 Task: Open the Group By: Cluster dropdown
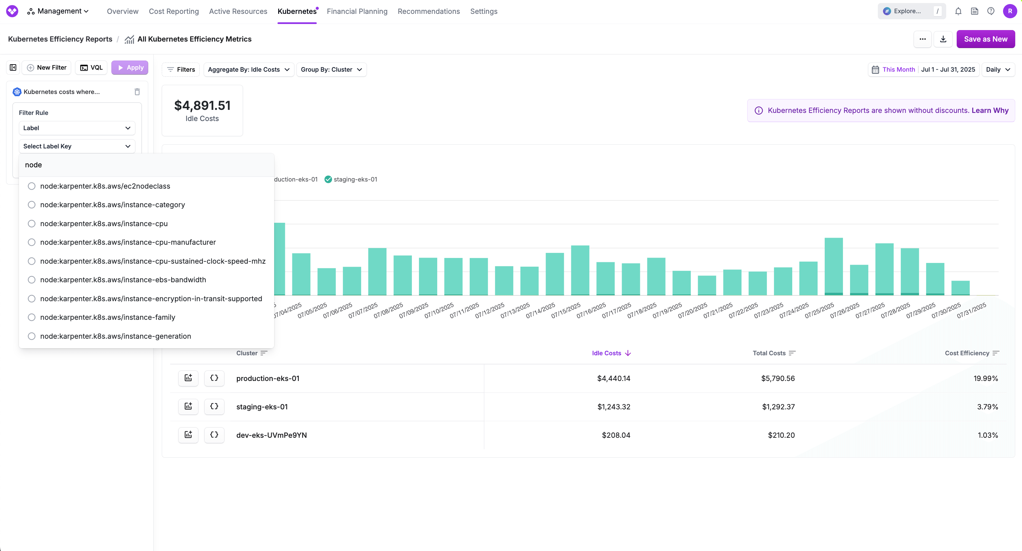click(x=331, y=69)
